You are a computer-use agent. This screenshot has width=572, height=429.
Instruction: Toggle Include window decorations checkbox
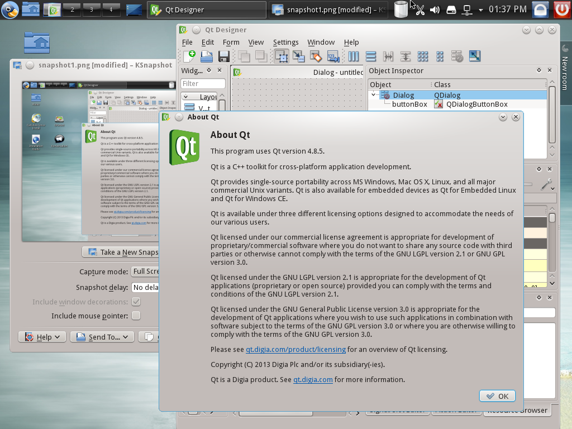[x=136, y=302]
